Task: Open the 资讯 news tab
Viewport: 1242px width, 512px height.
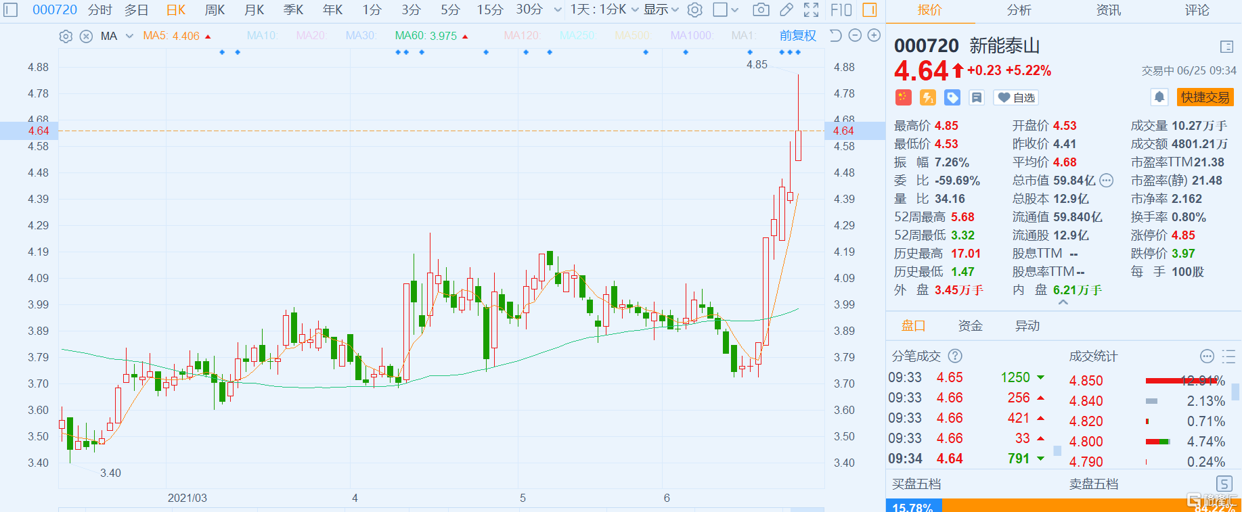Action: (x=1108, y=9)
